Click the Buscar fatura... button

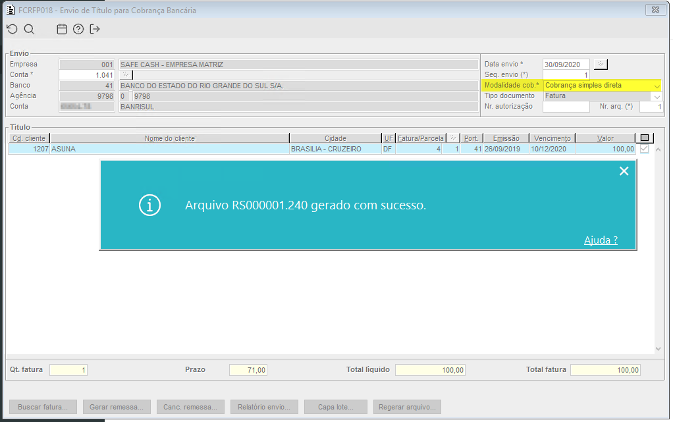tap(43, 407)
